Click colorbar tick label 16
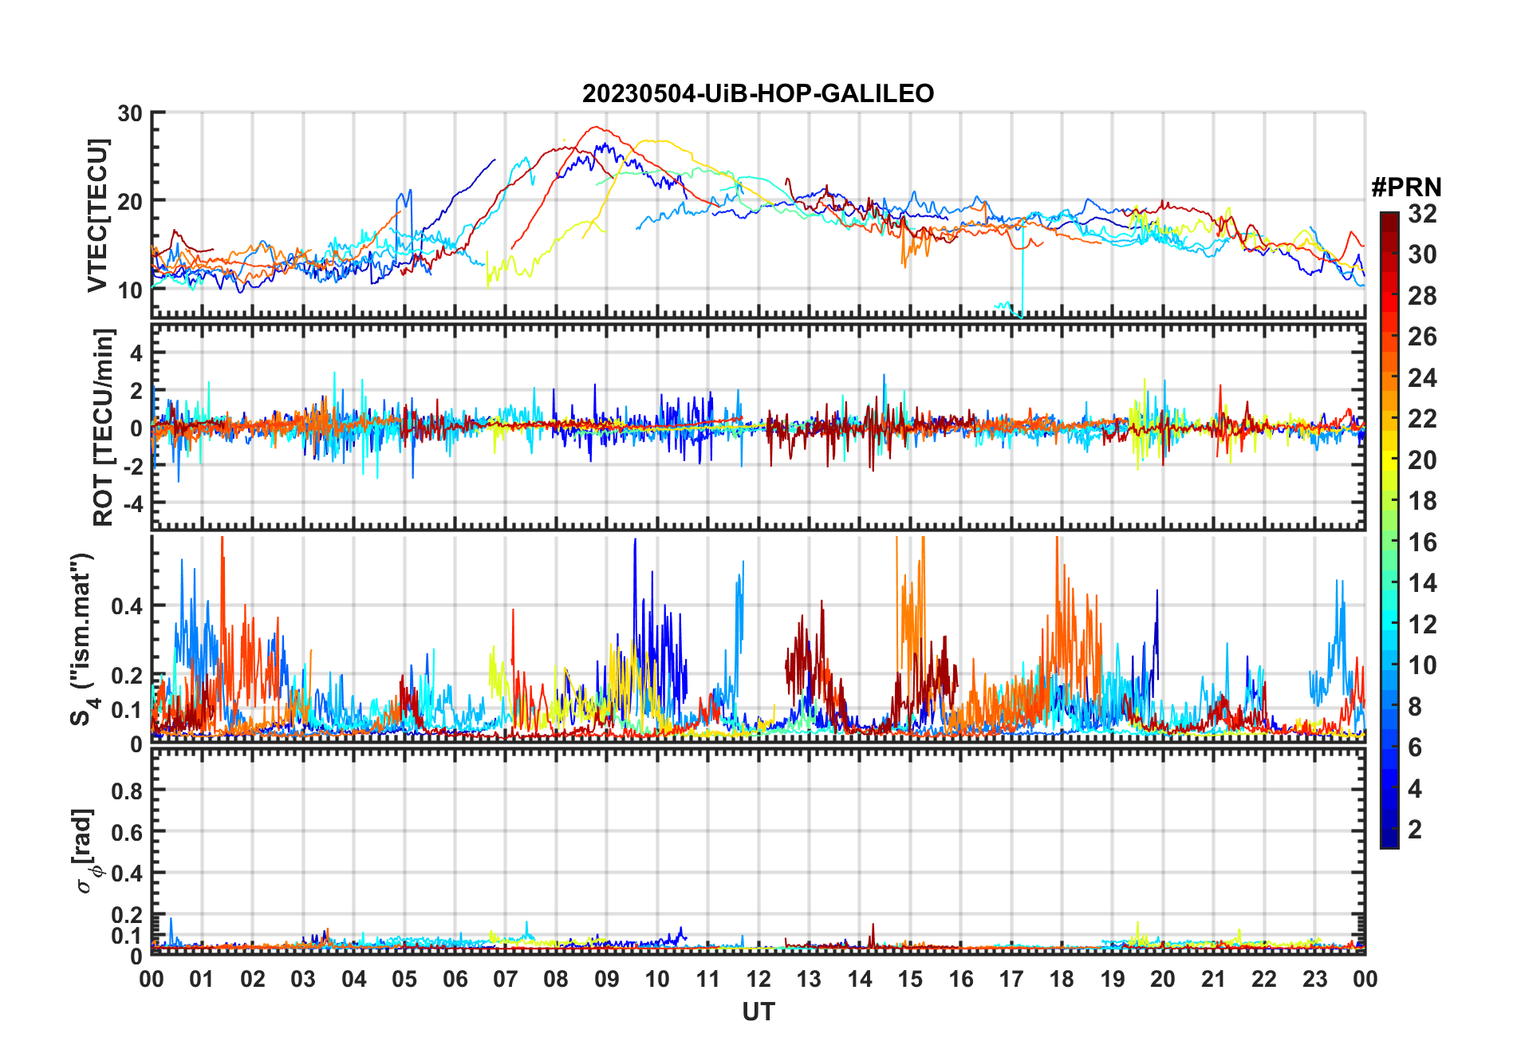This screenshot has height=1061, width=1517. [1422, 542]
